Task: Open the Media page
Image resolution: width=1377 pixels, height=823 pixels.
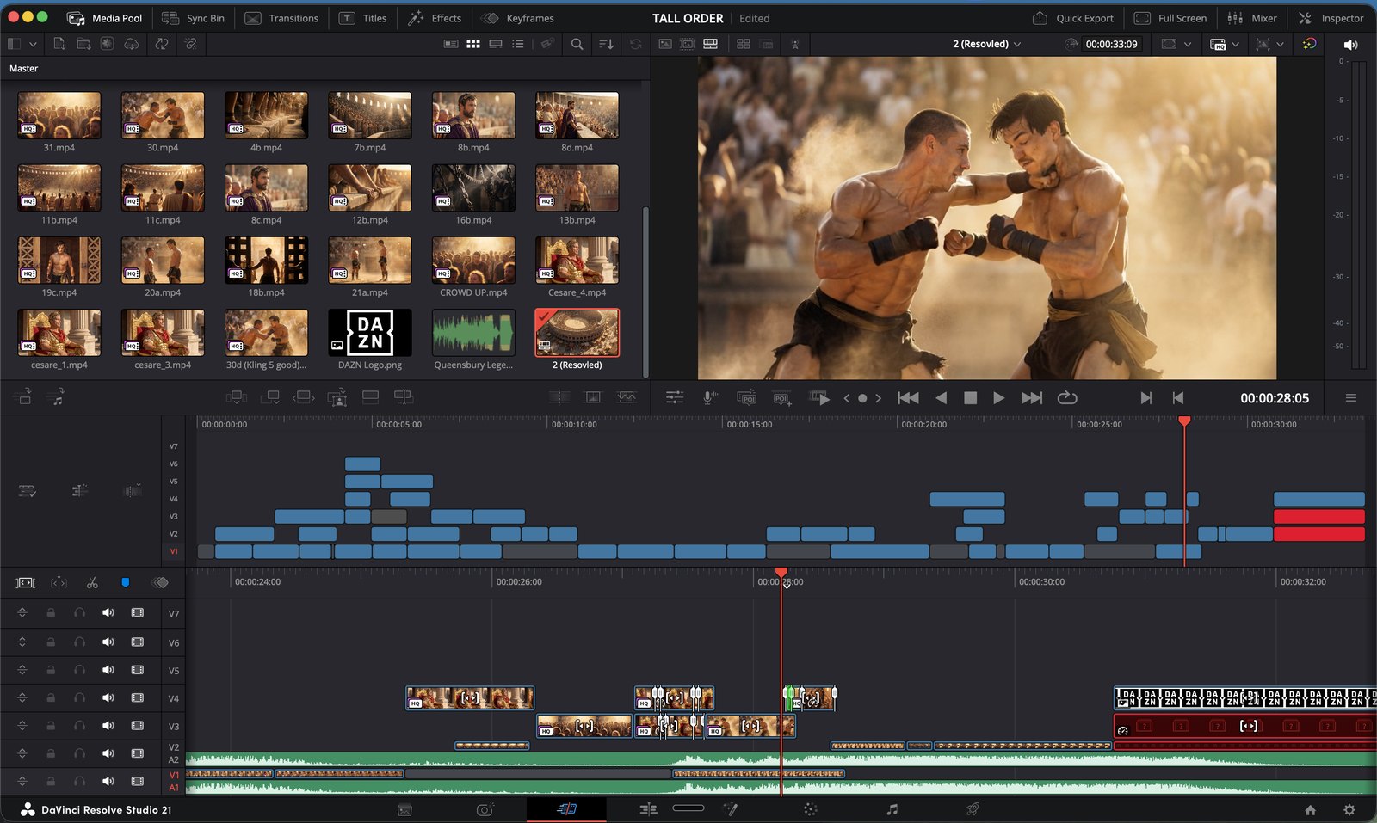Action: point(404,809)
